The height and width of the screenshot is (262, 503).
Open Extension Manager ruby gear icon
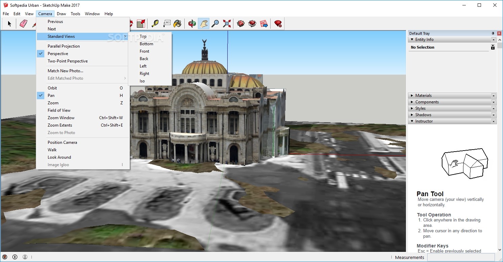(278, 24)
